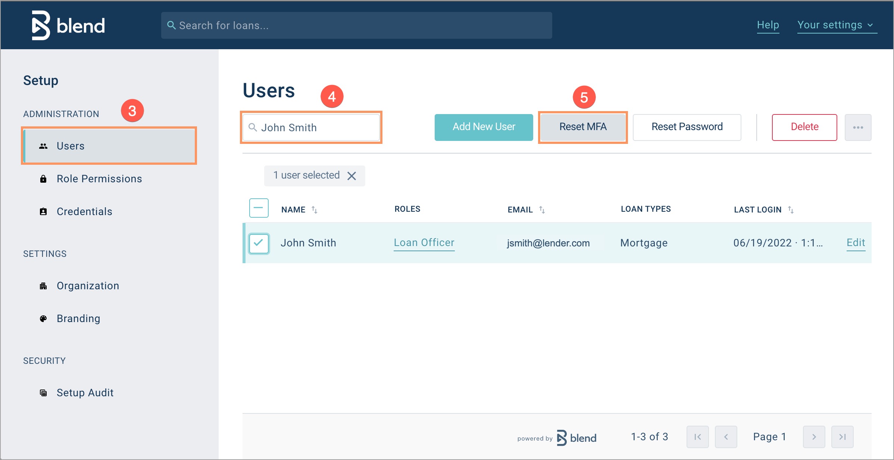Viewport: 894px width, 460px height.
Task: Click the Blend logo in header
Action: [x=68, y=25]
